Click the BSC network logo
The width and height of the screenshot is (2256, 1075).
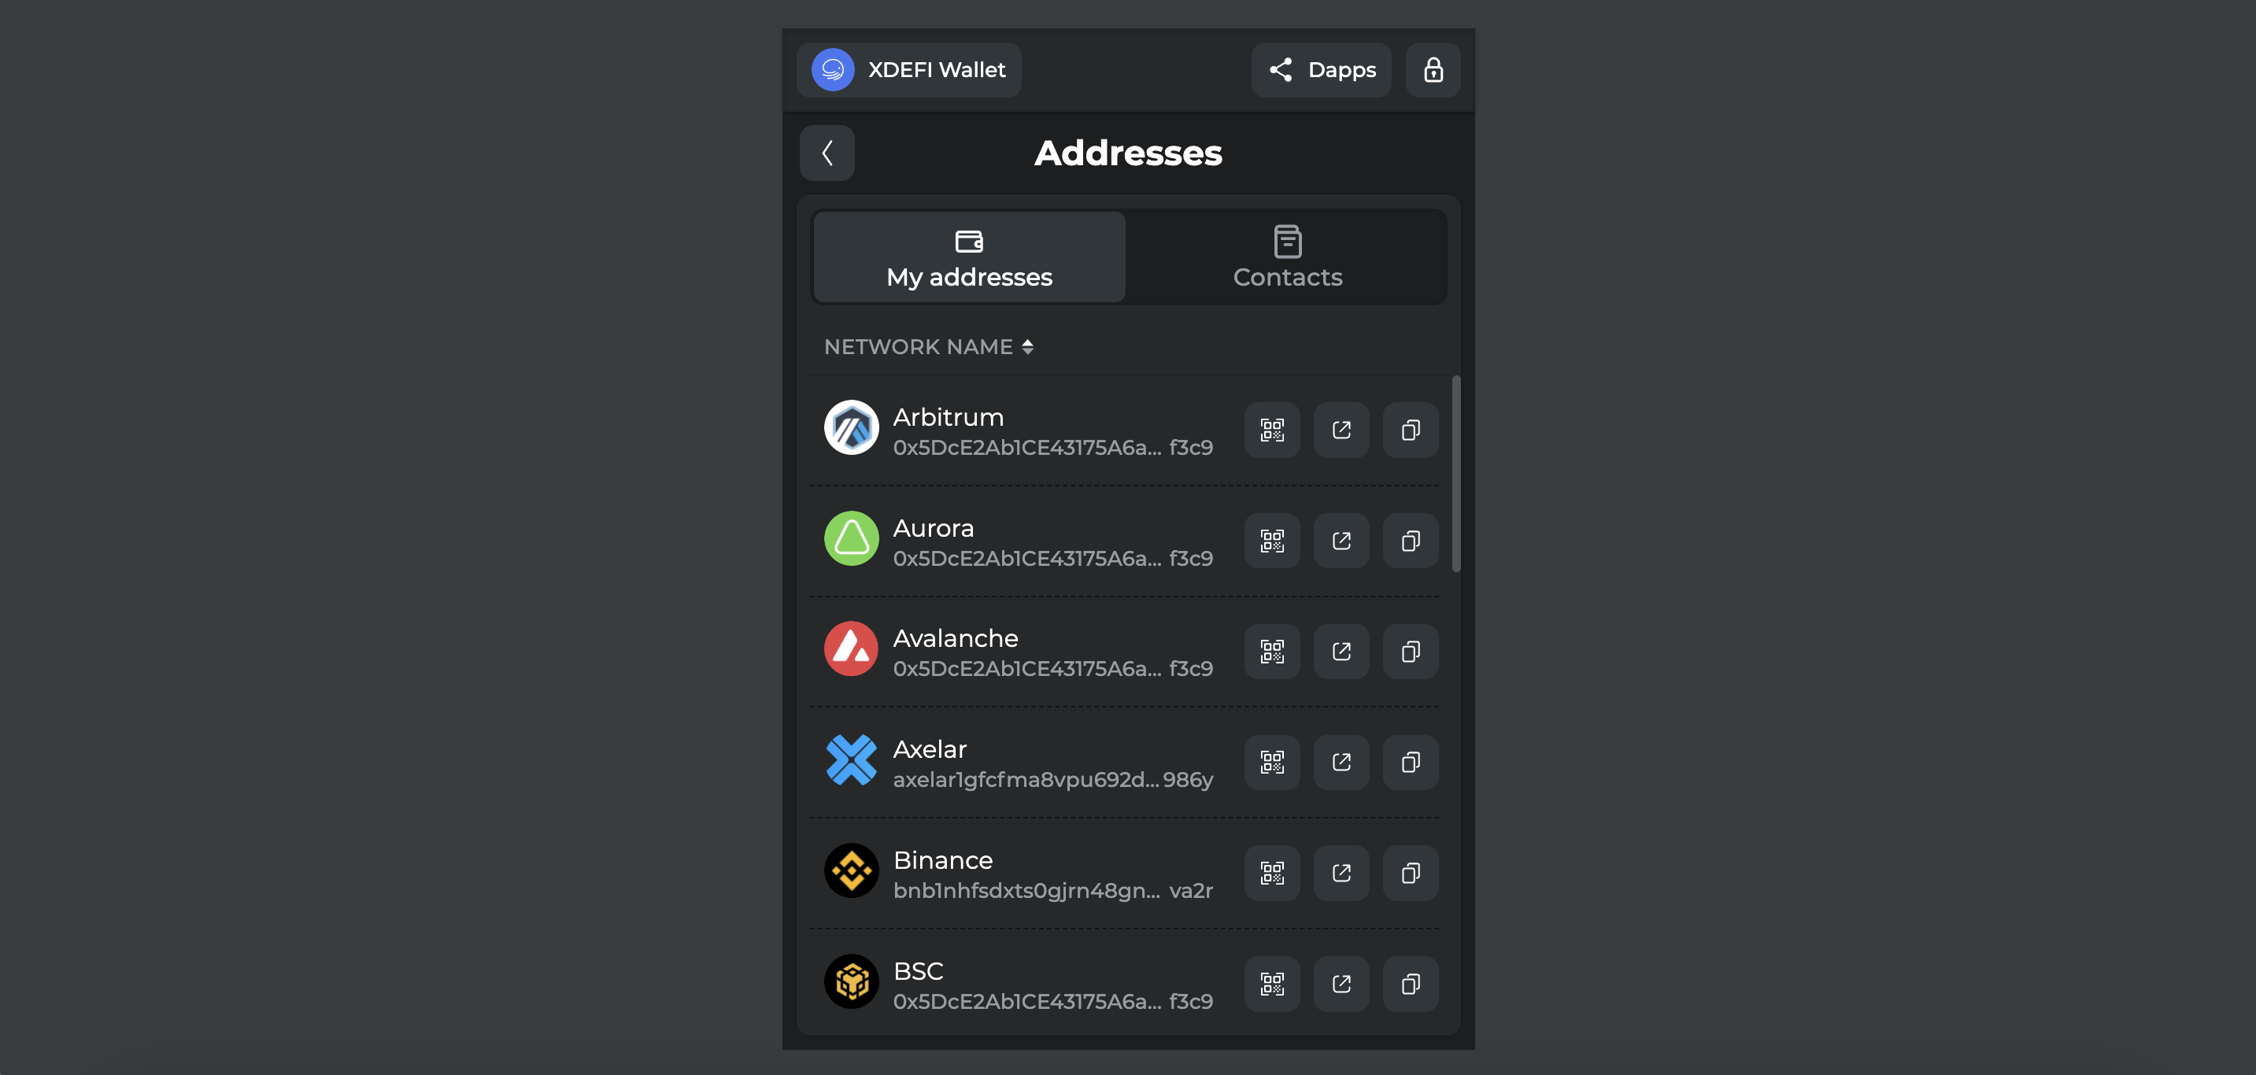tap(851, 981)
